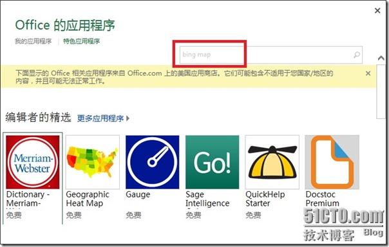Dismiss the yellow notification bar
389x247 pixels.
point(368,73)
